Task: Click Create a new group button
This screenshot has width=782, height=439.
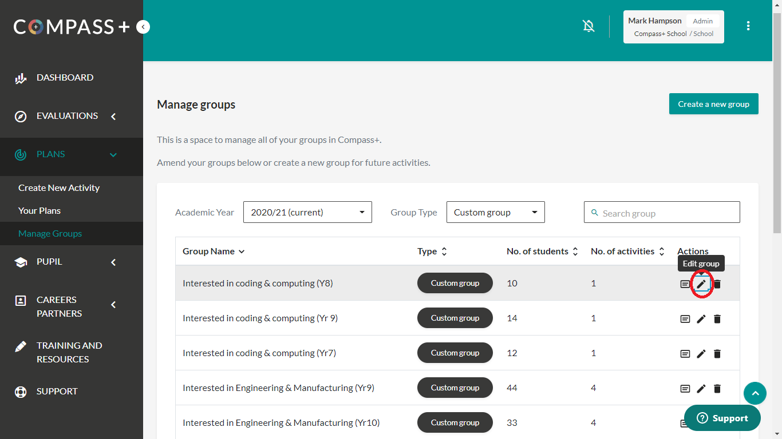Action: tap(714, 104)
